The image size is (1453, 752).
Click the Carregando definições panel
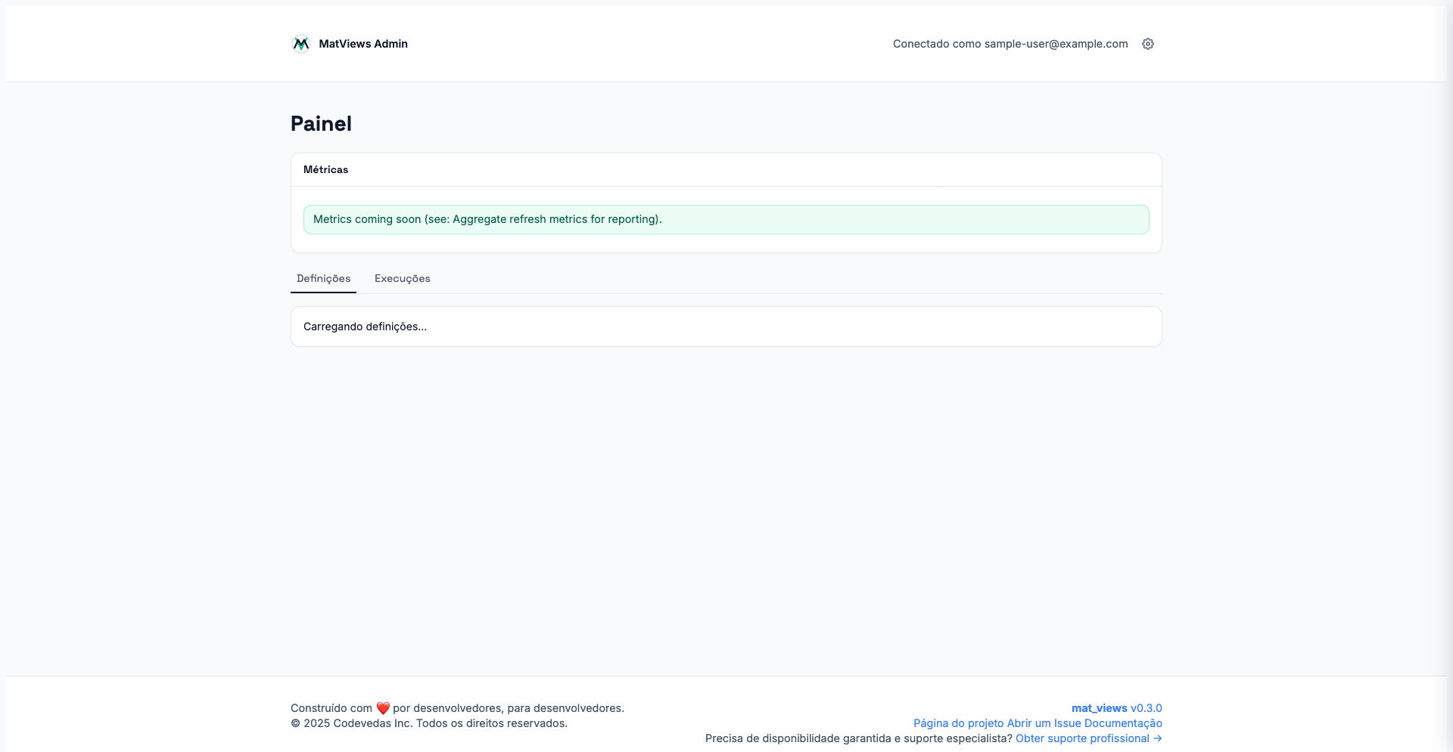coord(726,326)
